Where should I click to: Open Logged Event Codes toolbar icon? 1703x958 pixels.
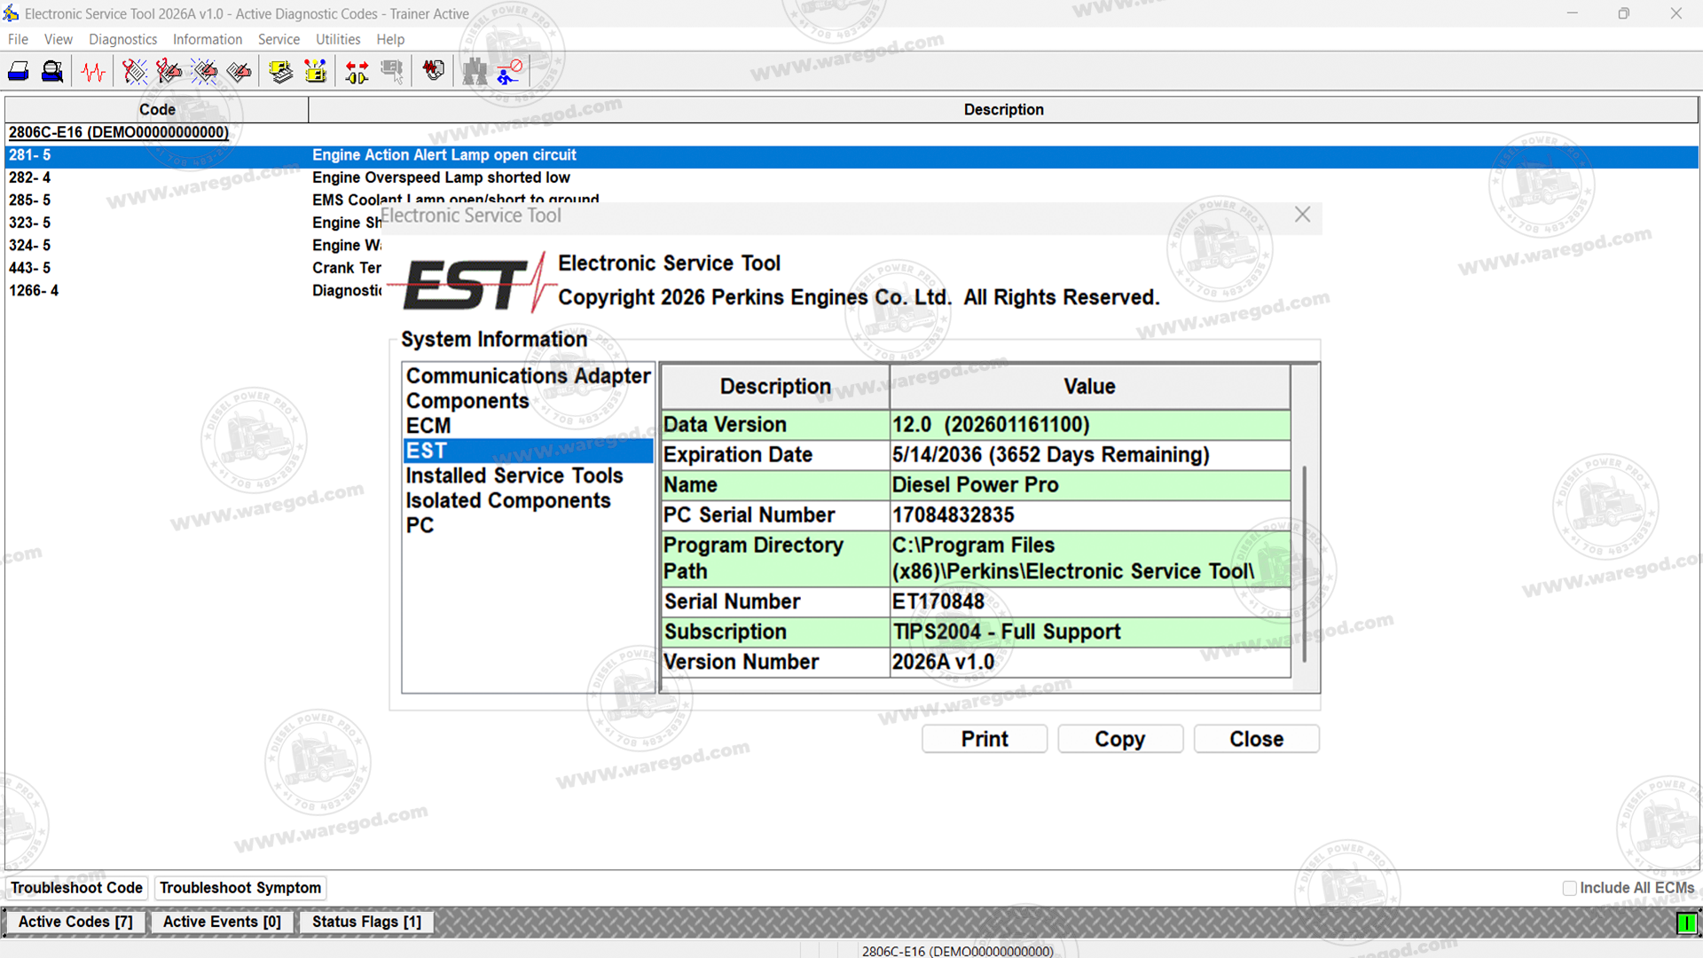(x=239, y=71)
